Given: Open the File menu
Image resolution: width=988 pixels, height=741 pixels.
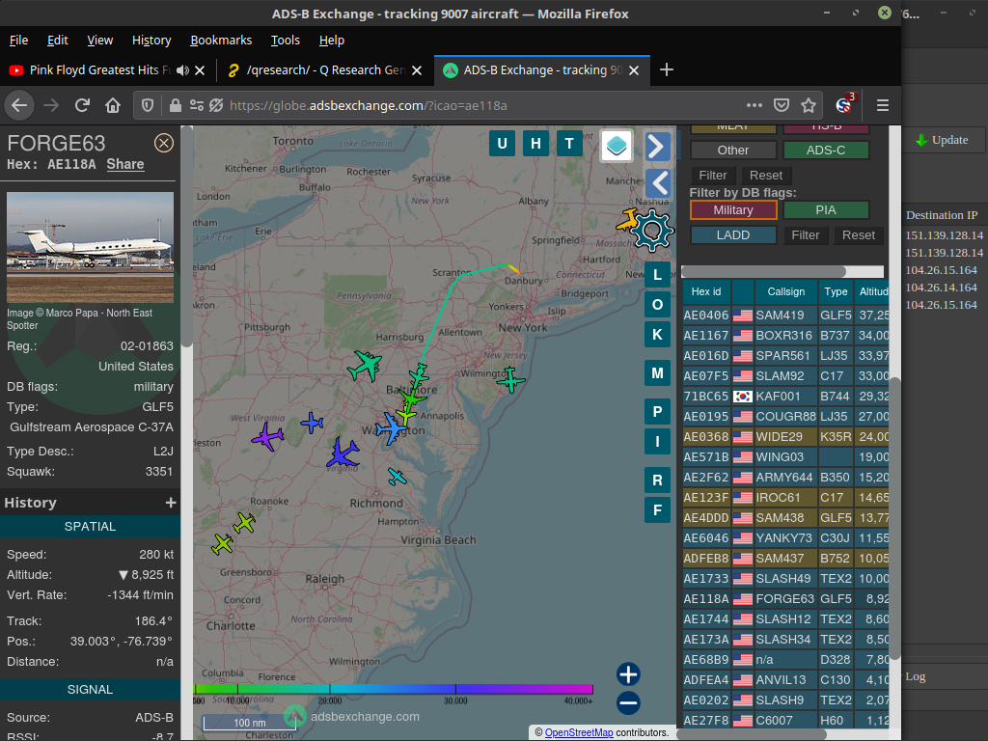Looking at the screenshot, I should (19, 41).
